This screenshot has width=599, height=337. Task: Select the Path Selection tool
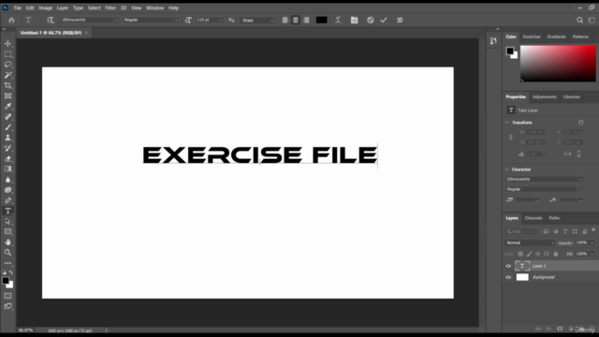click(8, 221)
